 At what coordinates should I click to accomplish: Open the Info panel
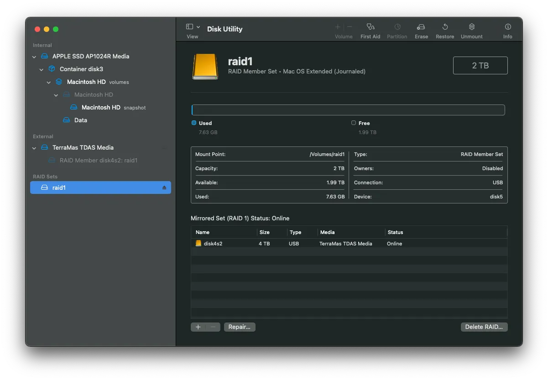[x=507, y=27]
